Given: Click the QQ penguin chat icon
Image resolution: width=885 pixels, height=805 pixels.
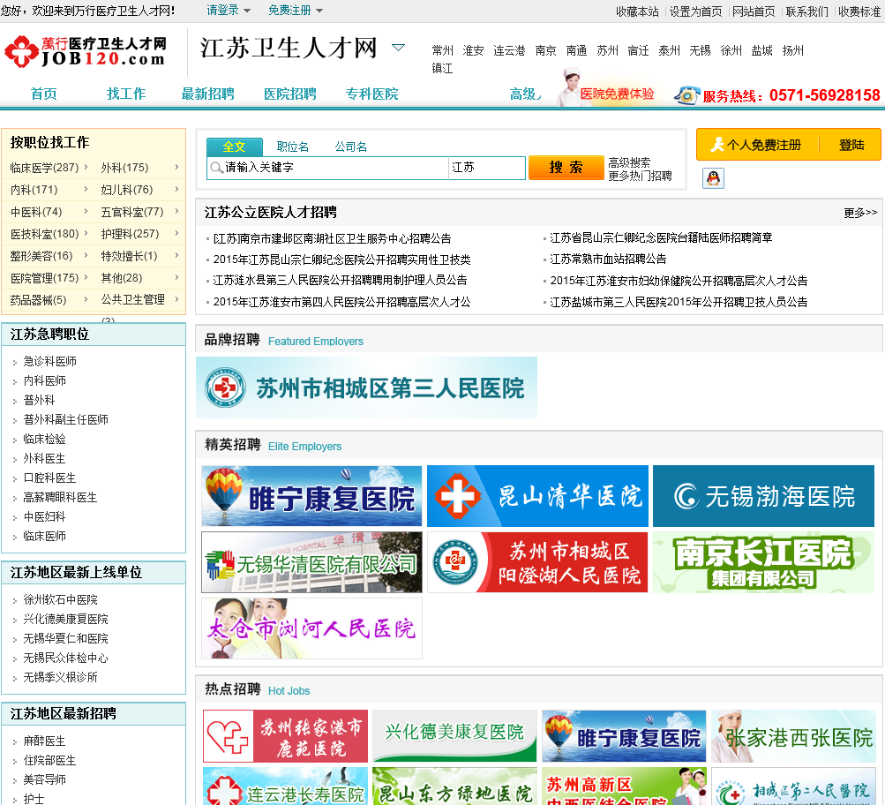Looking at the screenshot, I should coord(714,178).
